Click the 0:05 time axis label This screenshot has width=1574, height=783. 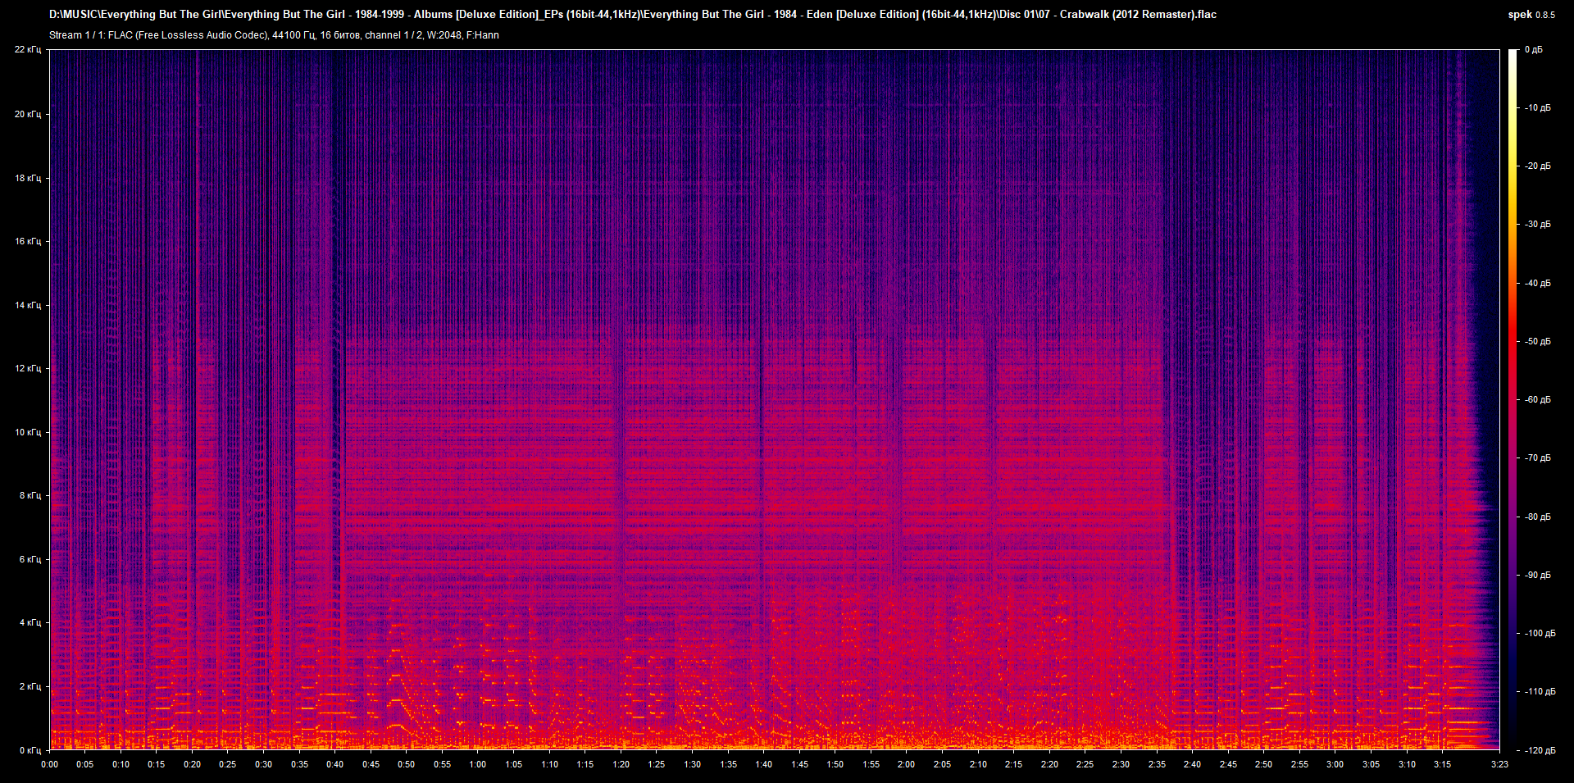(85, 764)
